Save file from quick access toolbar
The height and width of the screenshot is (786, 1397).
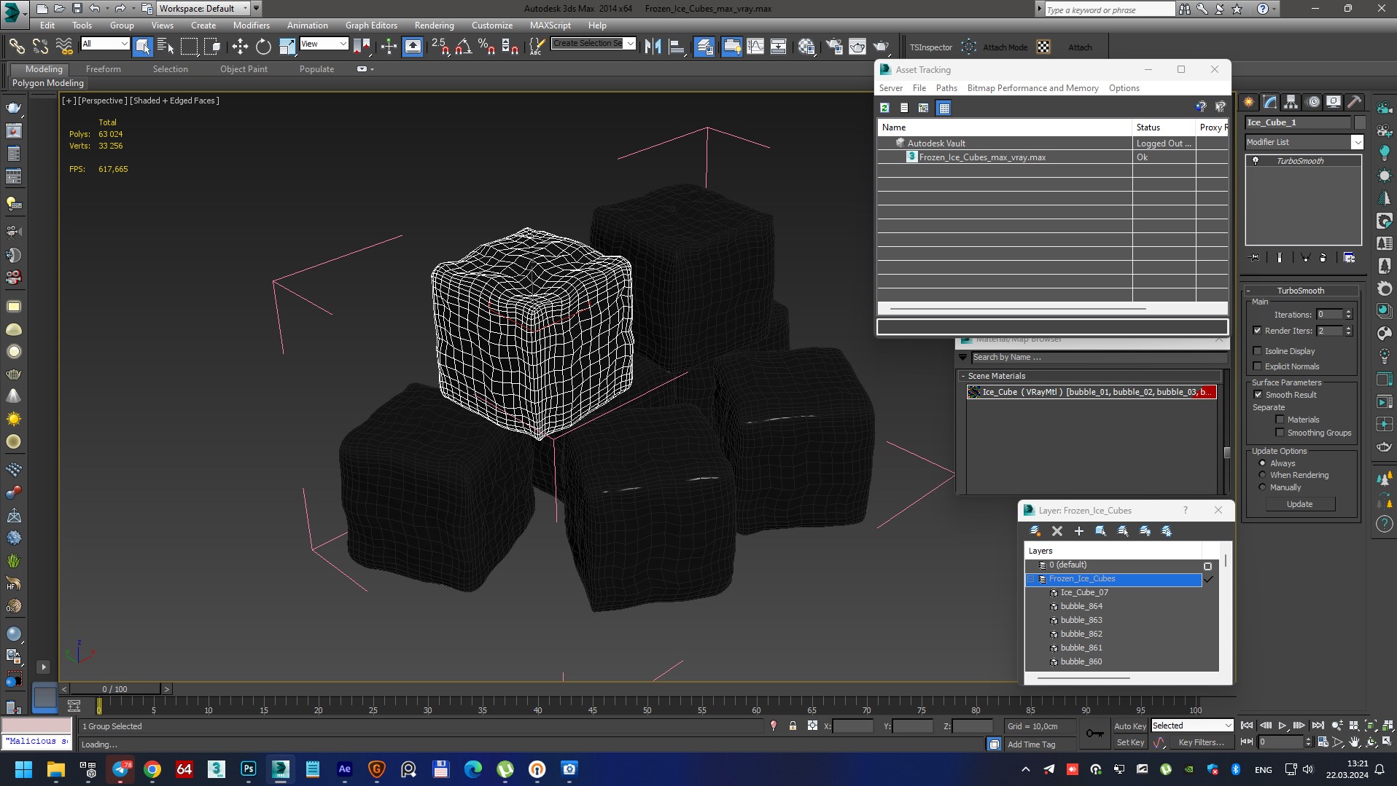pyautogui.click(x=77, y=9)
